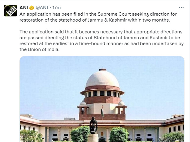Open the ANI display name link
This screenshot has width=190, height=142.
(24, 8)
